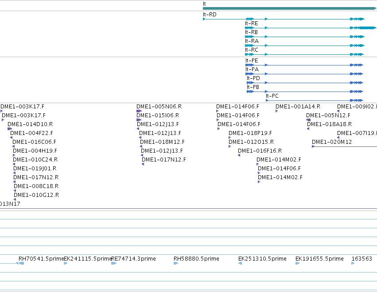
Task: Click the DME1-001A14.R feature label
Action: [x=298, y=107]
